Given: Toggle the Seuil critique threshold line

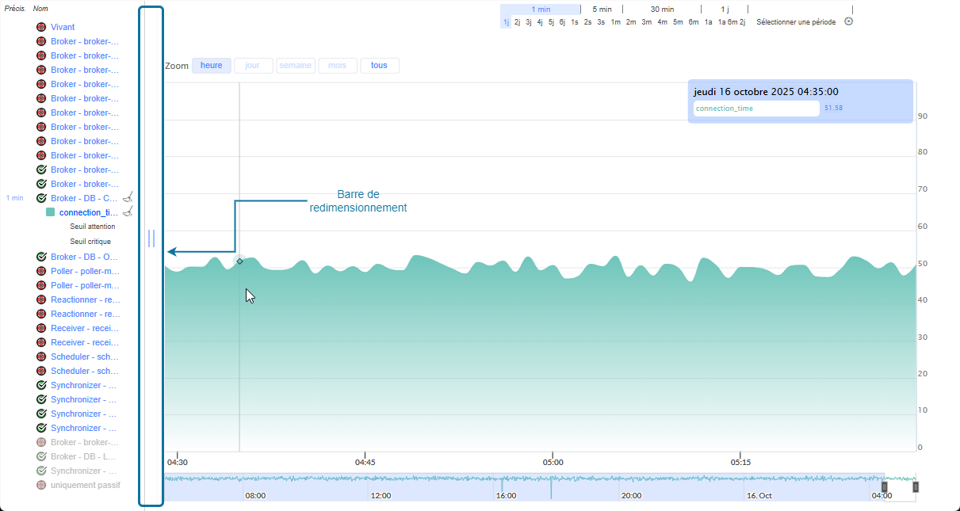Looking at the screenshot, I should (90, 242).
